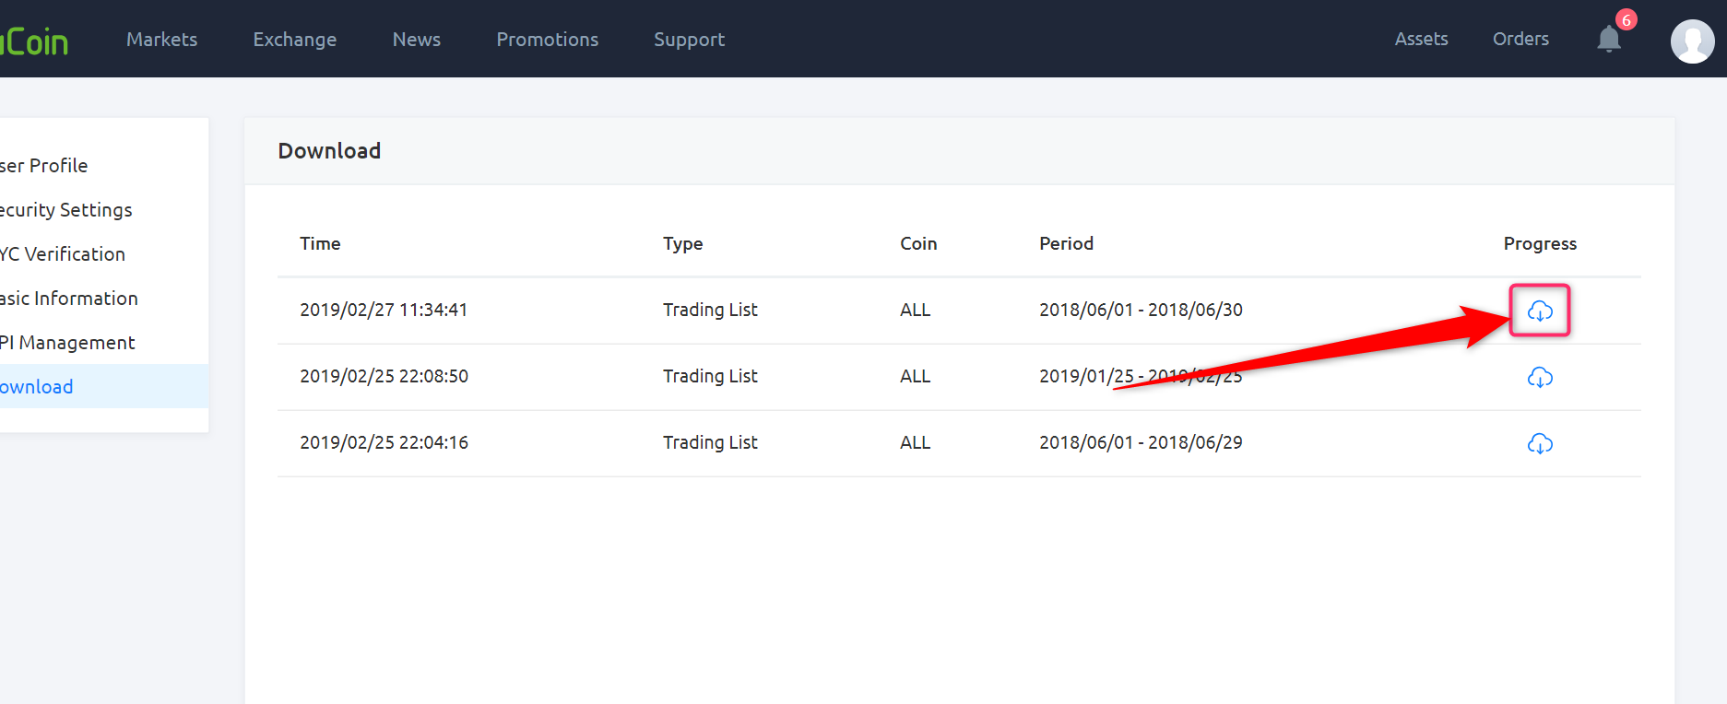Click the Progress column header
The height and width of the screenshot is (704, 1727).
tap(1540, 244)
